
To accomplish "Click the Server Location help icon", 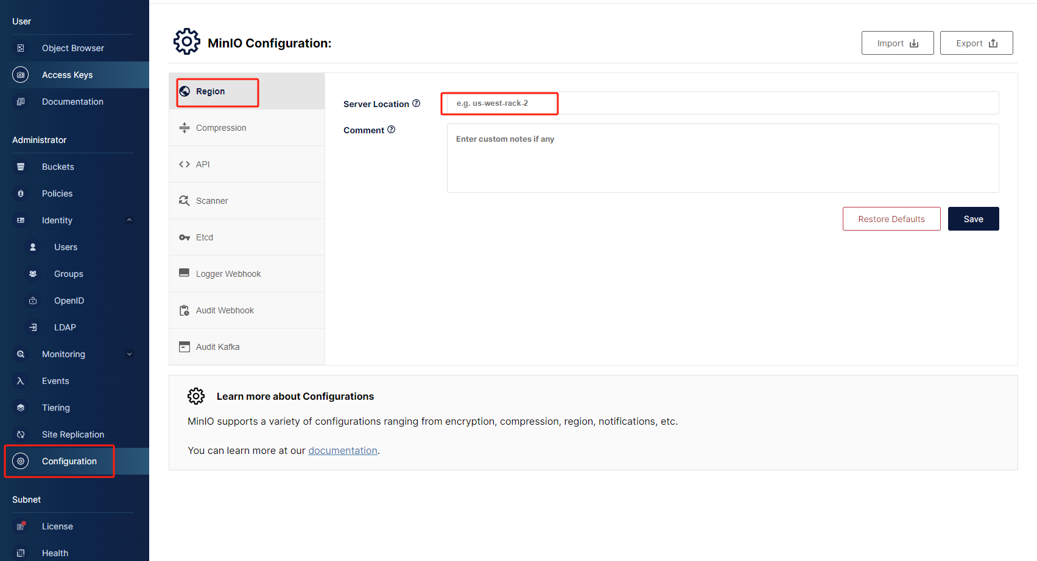I will 417,103.
